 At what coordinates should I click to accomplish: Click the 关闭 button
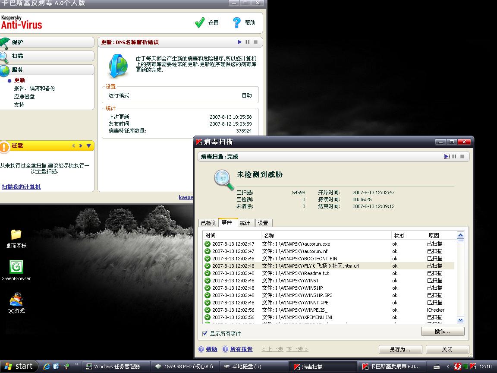(x=447, y=350)
